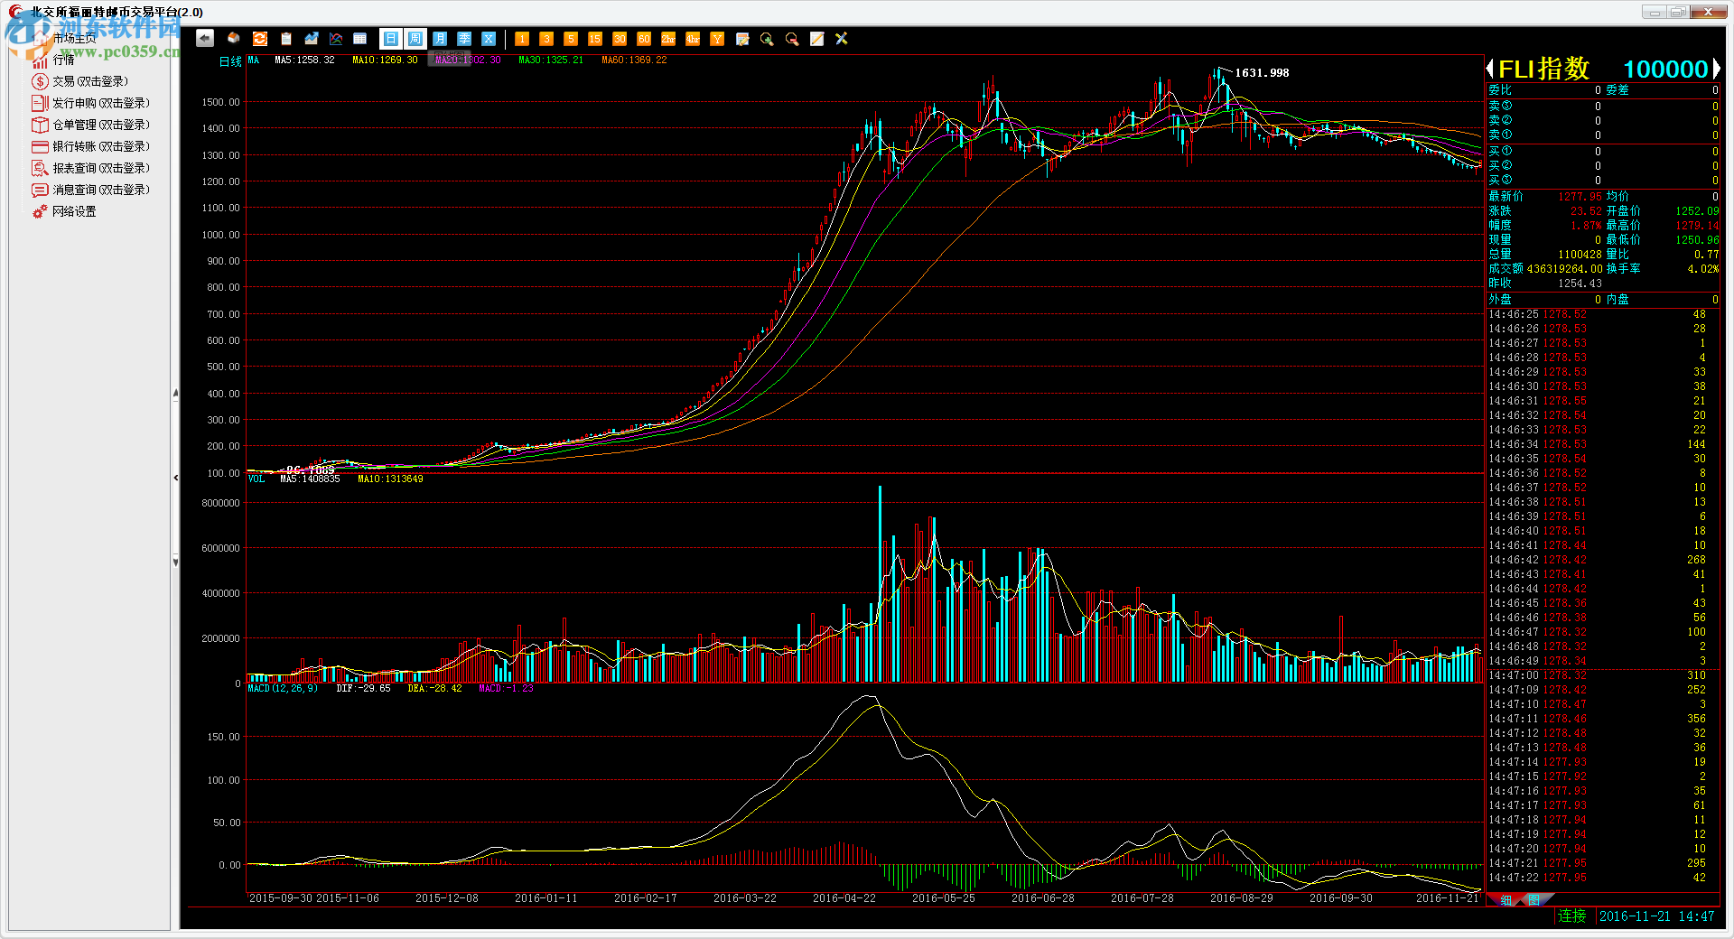This screenshot has height=939, width=1734.
Task: Click the back arrow toolbar button
Action: pyautogui.click(x=205, y=39)
